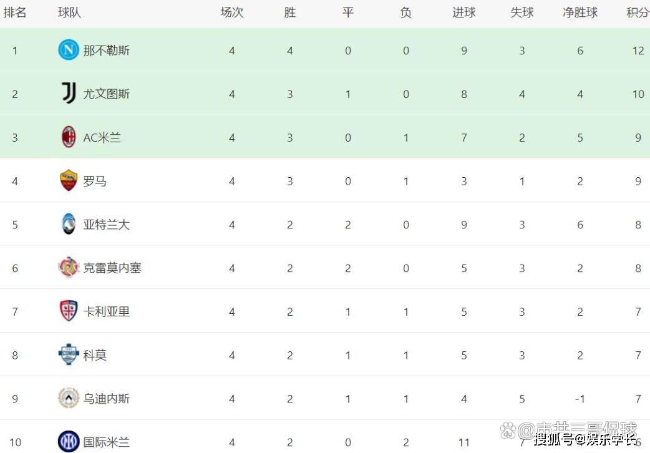Select the 亚特兰大 team name

click(107, 225)
